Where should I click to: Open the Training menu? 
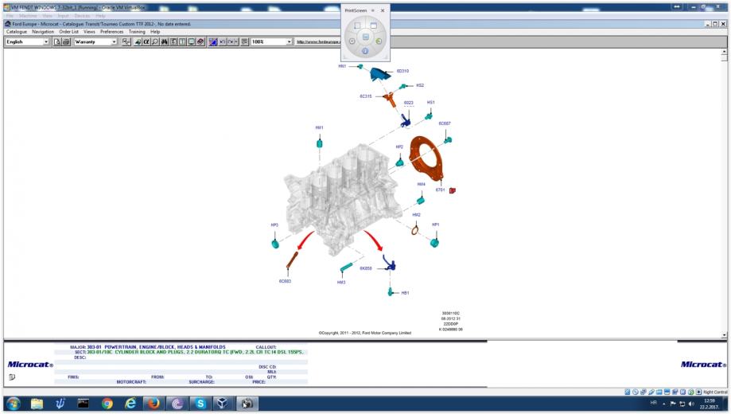(x=137, y=32)
